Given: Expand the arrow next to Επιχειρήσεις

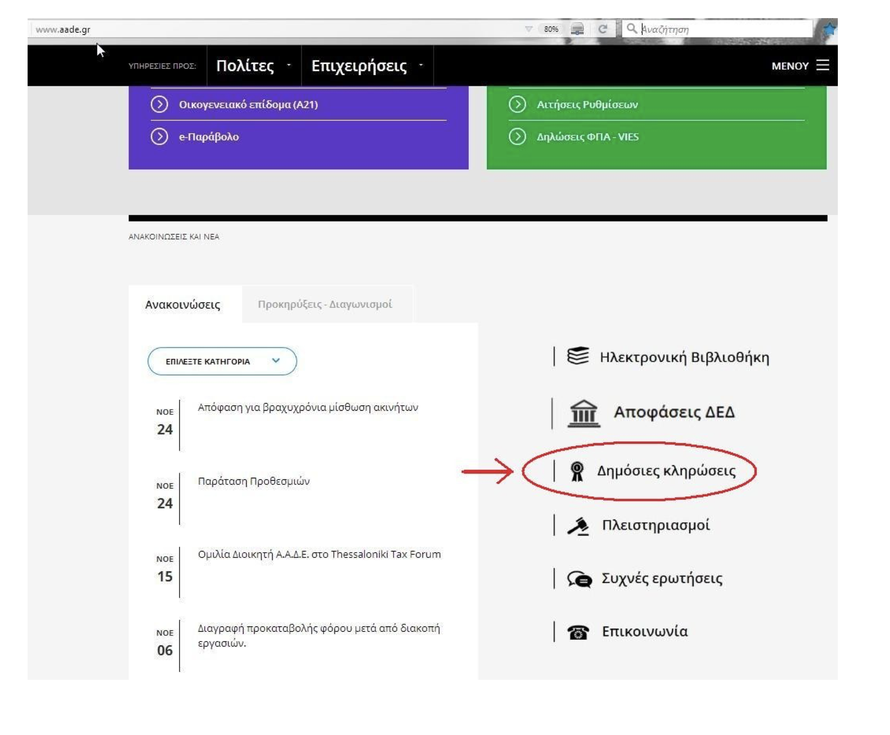Looking at the screenshot, I should (421, 65).
